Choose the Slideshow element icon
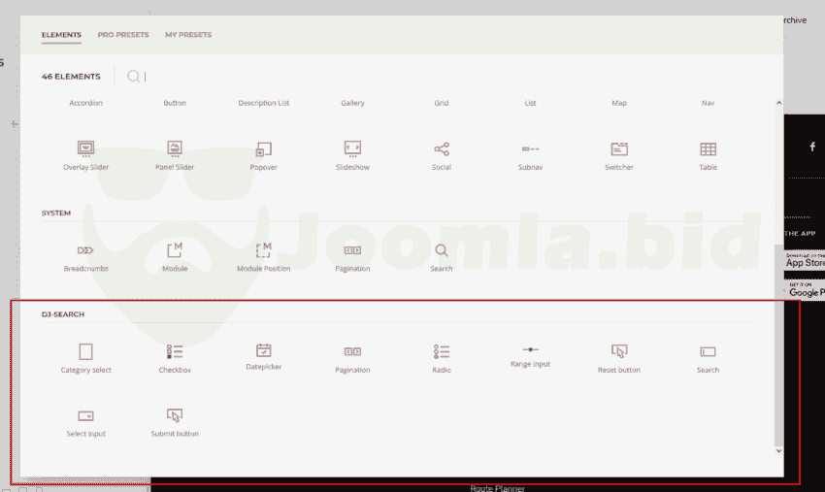 (x=352, y=149)
